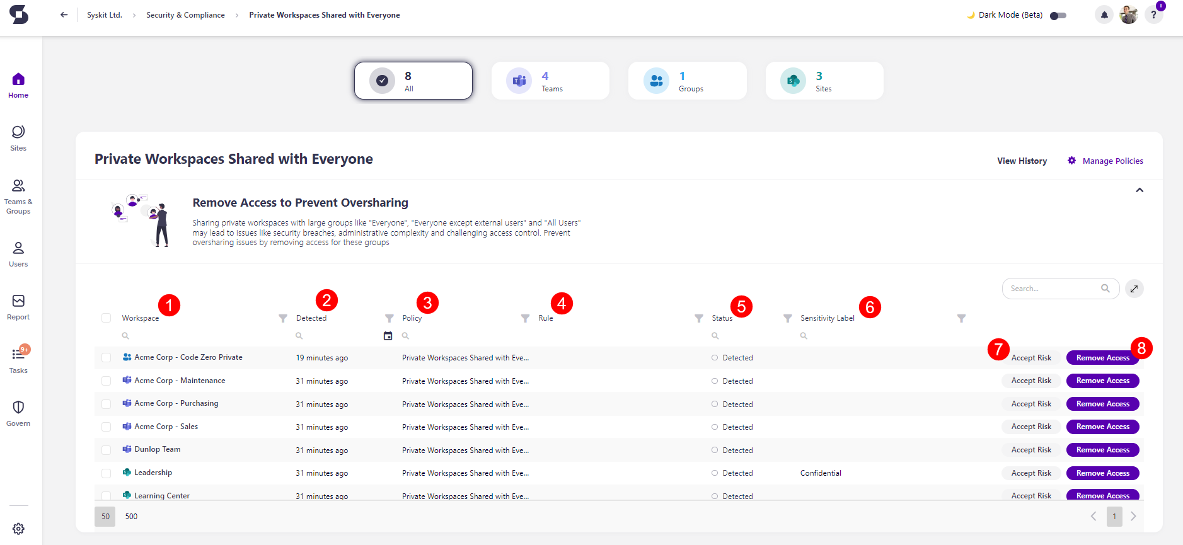Viewport: 1183px width, 545px height.
Task: Set page size to 50
Action: click(x=105, y=516)
